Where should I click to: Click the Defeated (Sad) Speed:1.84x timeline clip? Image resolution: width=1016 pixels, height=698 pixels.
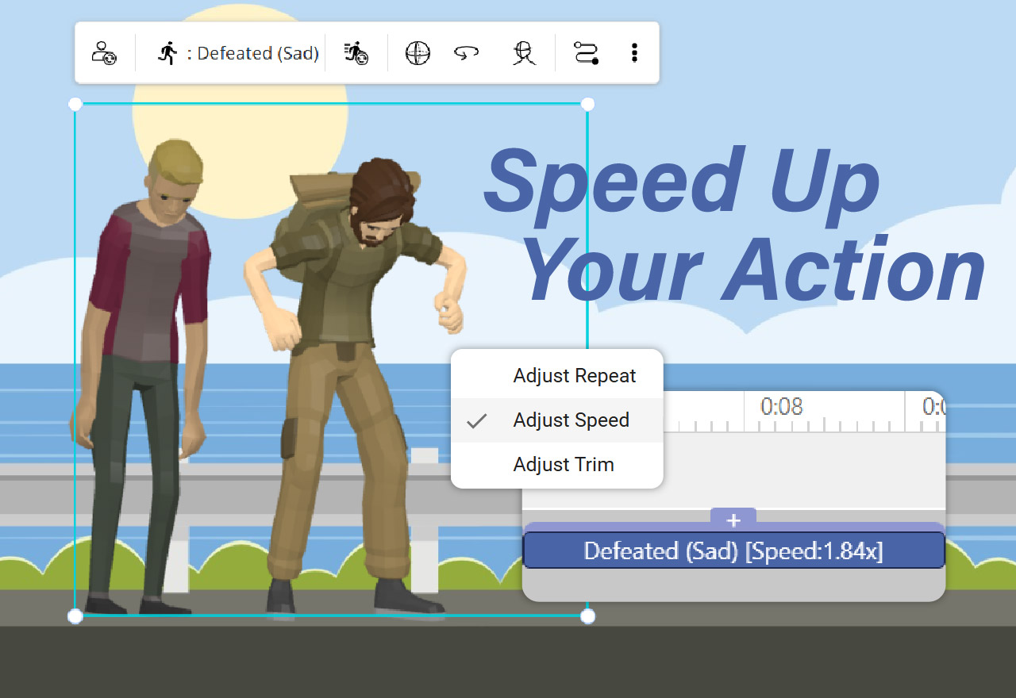pos(733,550)
